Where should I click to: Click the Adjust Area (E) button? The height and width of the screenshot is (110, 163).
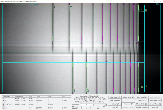pyautogui.click(x=128, y=97)
